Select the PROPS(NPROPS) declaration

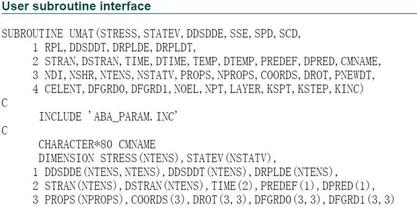coord(84,199)
